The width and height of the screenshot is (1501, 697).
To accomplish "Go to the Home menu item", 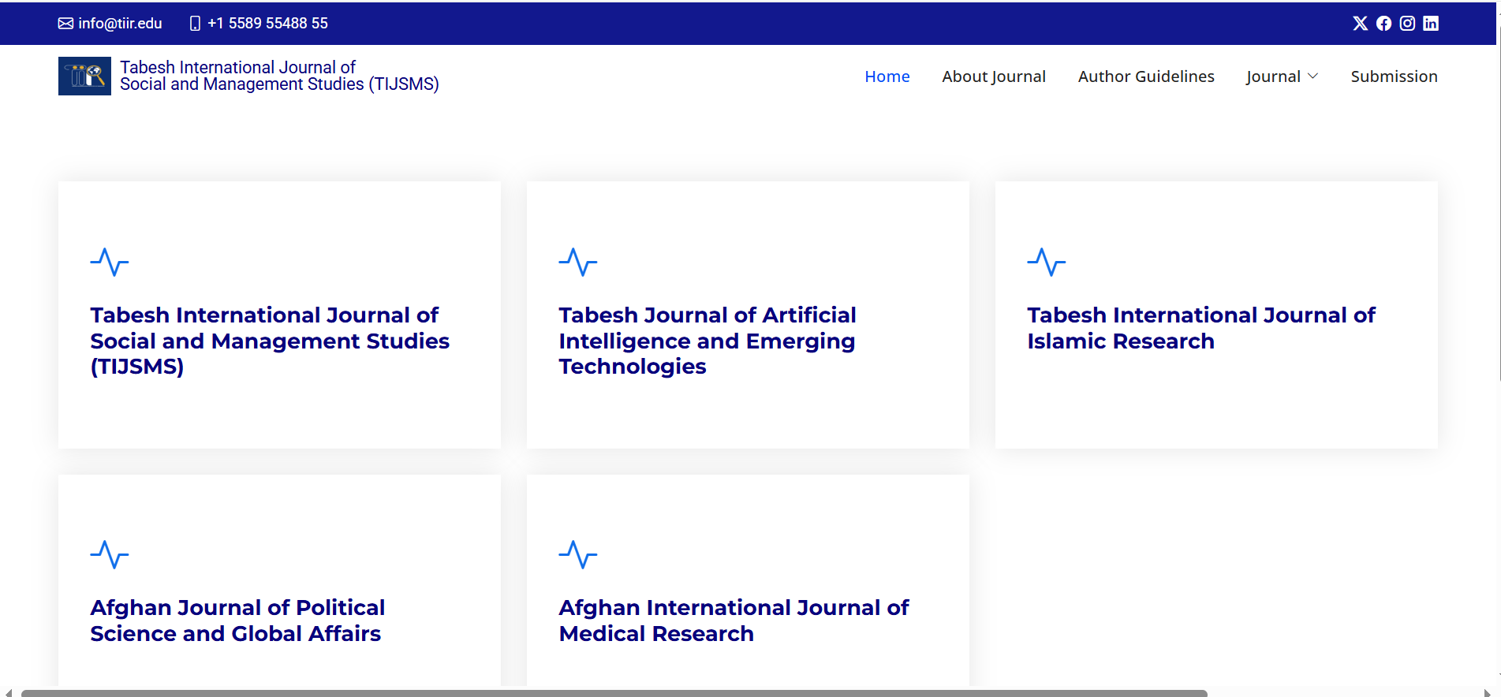I will coord(887,76).
